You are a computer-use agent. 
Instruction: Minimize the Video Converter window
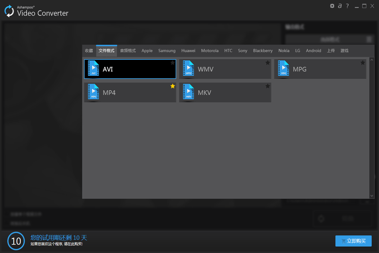pos(357,6)
